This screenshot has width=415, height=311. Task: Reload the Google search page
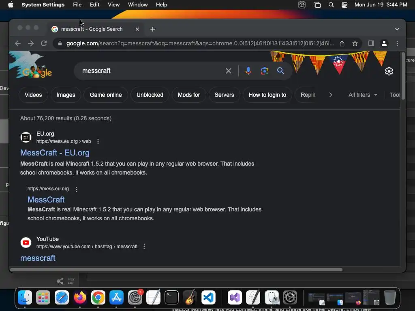(44, 43)
